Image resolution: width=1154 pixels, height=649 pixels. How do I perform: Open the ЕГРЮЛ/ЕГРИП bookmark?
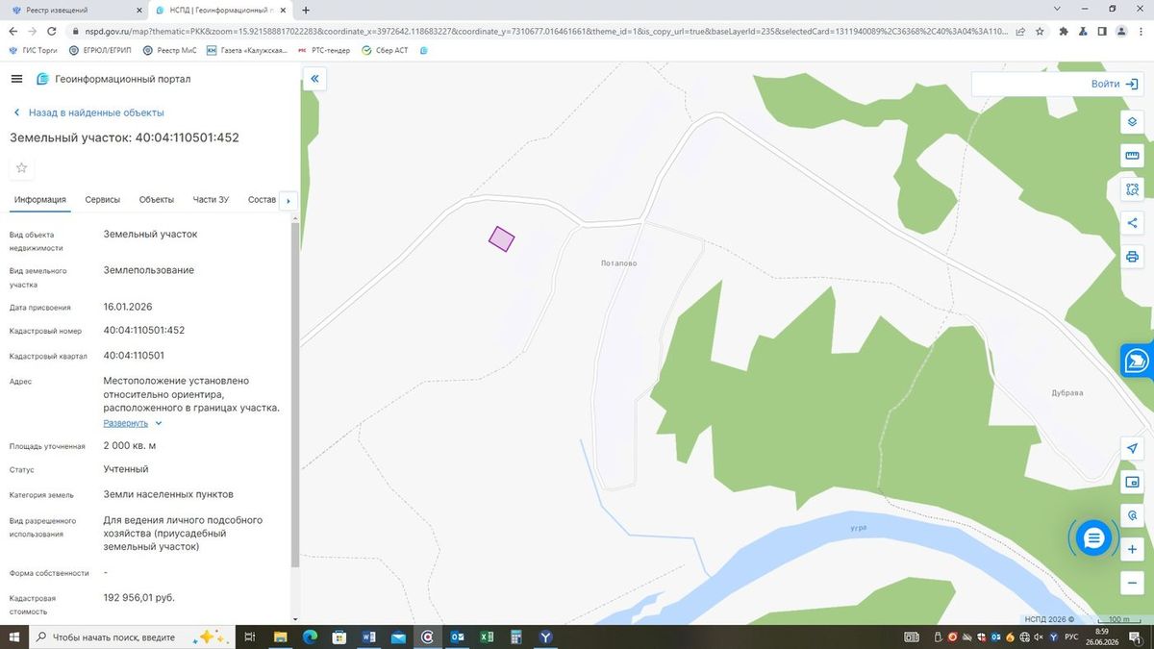pos(100,50)
